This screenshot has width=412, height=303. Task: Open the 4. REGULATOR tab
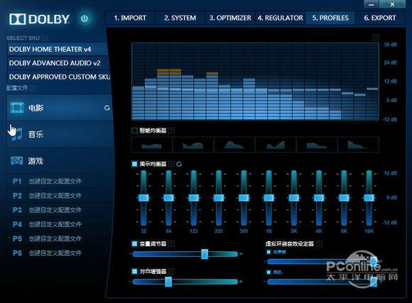(280, 18)
